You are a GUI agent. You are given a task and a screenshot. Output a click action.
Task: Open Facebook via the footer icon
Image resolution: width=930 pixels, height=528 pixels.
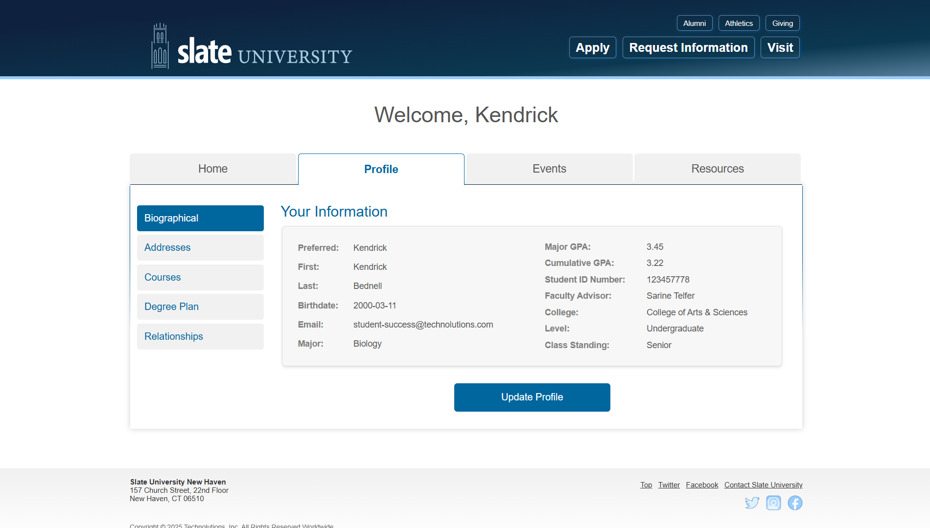tap(795, 503)
